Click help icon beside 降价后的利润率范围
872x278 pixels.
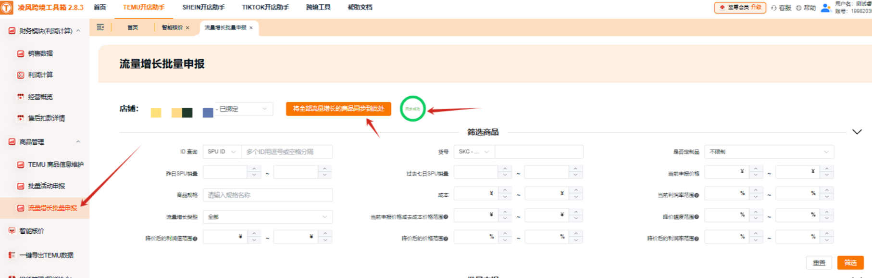(697, 238)
